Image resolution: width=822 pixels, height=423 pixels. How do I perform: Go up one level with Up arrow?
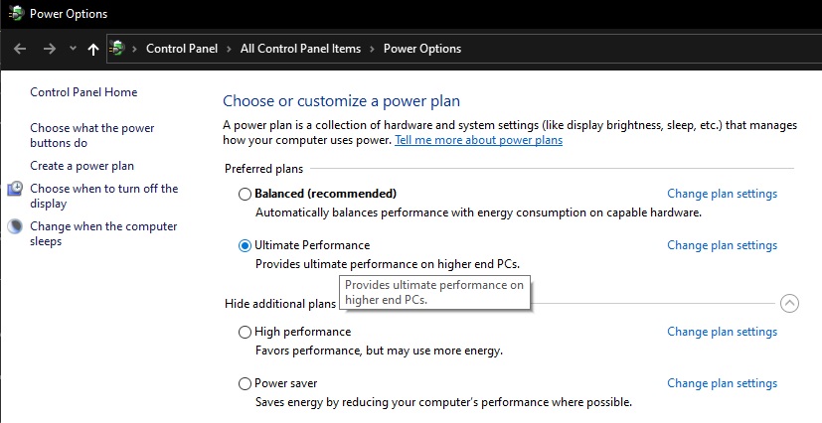(93, 49)
